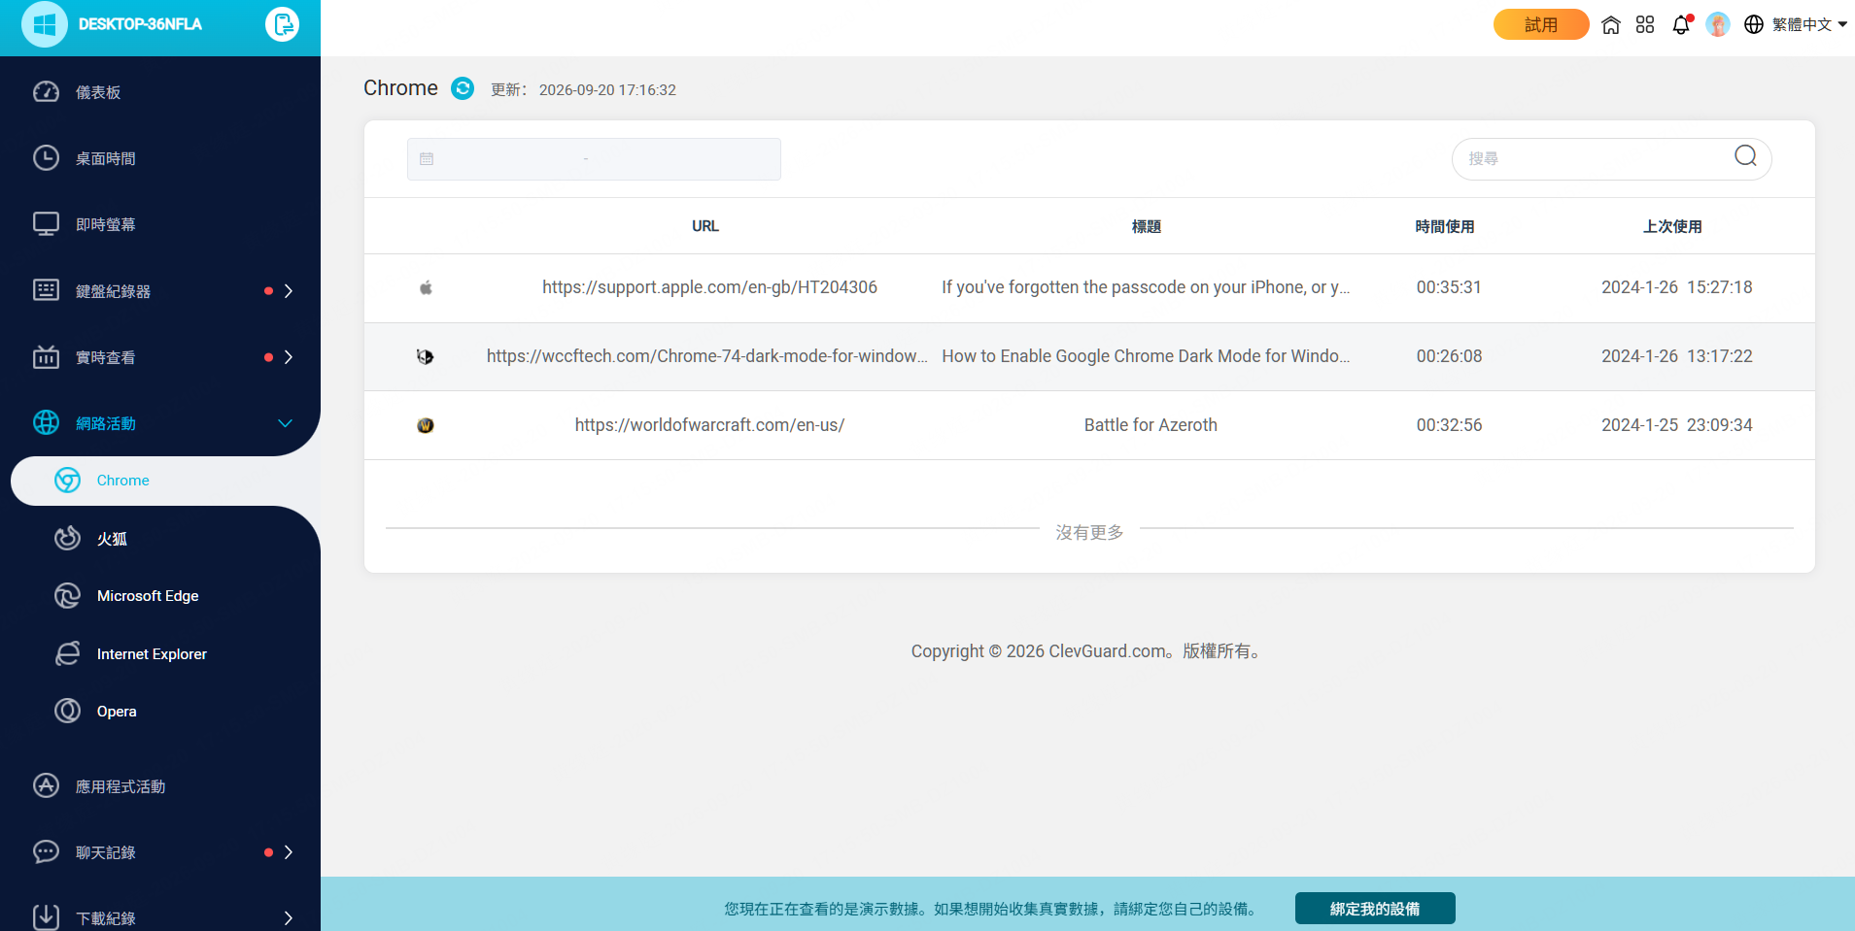Open the worldofwarcraft.com URL link
The height and width of the screenshot is (931, 1855).
point(709,425)
